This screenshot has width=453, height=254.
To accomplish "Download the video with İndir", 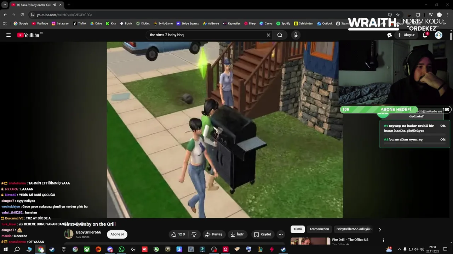I will pyautogui.click(x=237, y=234).
